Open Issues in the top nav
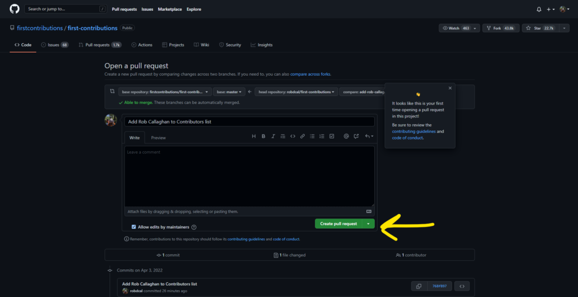The width and height of the screenshot is (578, 297). tap(147, 9)
